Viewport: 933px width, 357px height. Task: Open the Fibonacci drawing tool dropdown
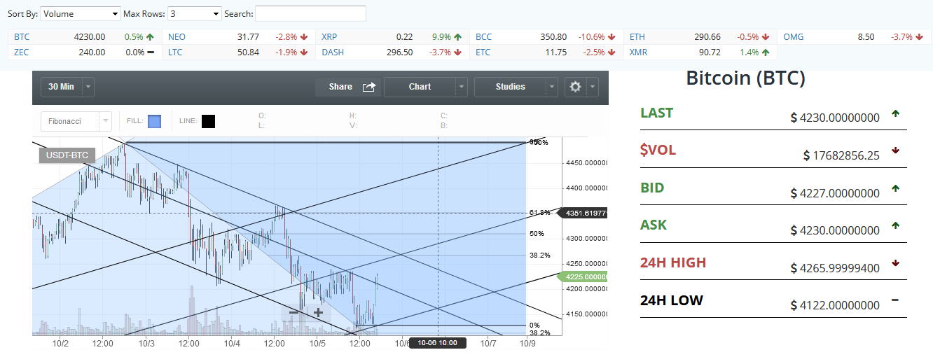[x=76, y=121]
